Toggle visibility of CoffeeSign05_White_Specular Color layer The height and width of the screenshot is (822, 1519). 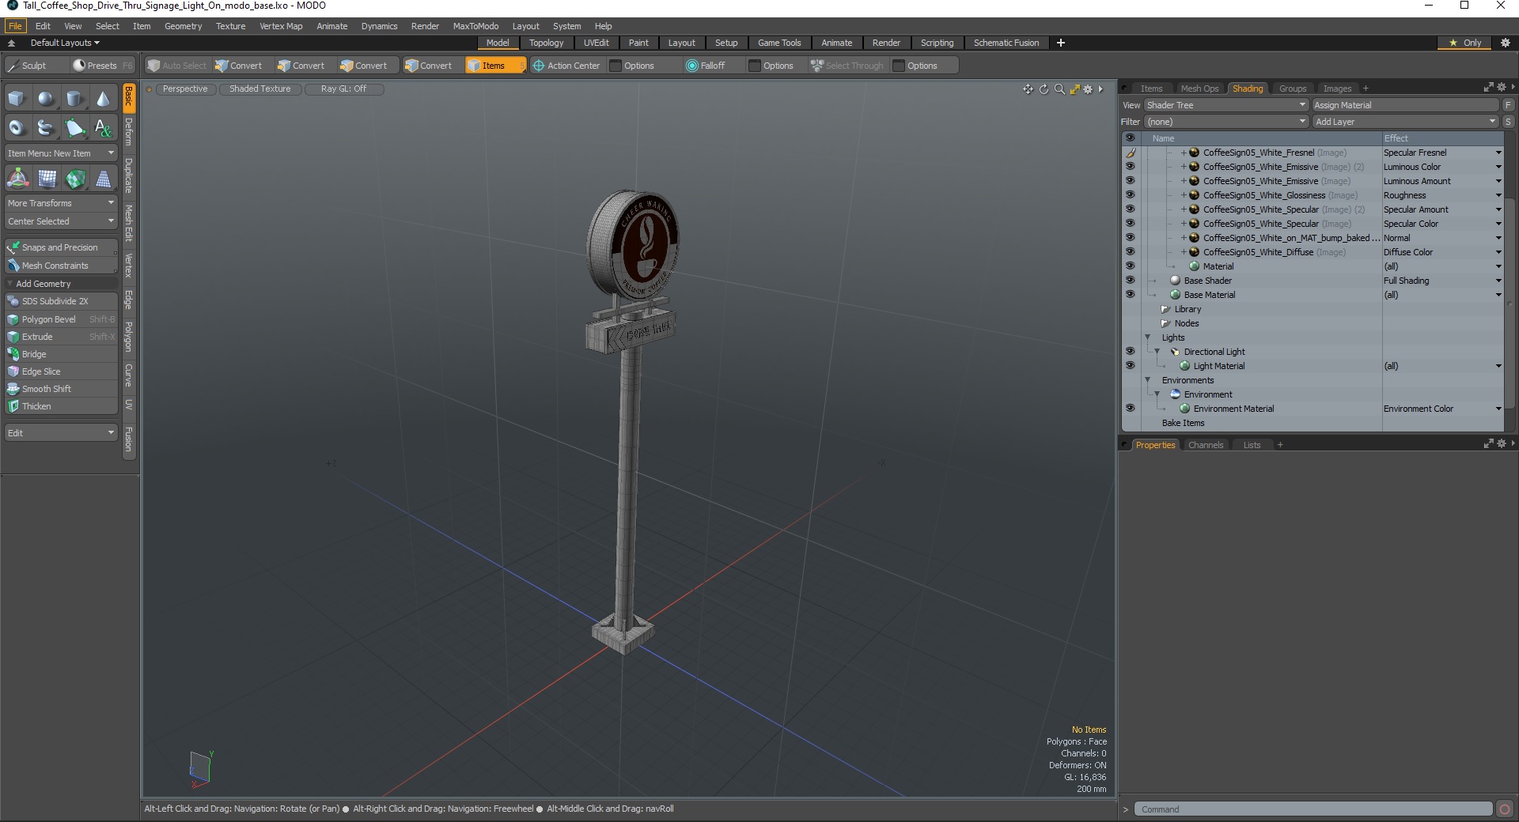point(1130,224)
